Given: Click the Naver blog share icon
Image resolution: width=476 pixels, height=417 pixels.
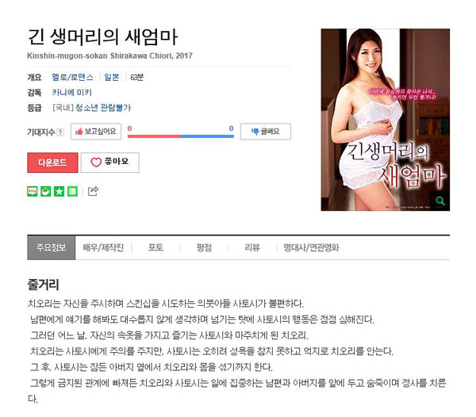Looking at the screenshot, I should click(33, 191).
